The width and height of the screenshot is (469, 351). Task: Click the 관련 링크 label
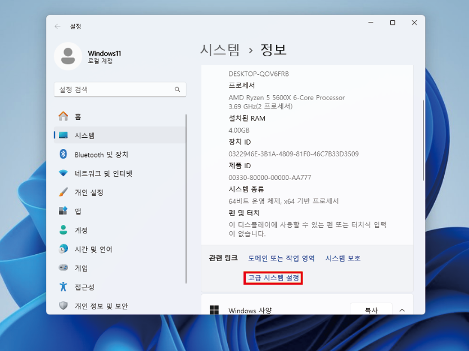[223, 258]
